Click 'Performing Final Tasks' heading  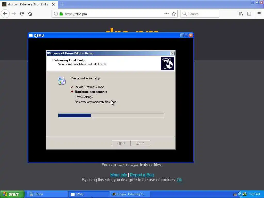pyautogui.click(x=69, y=60)
